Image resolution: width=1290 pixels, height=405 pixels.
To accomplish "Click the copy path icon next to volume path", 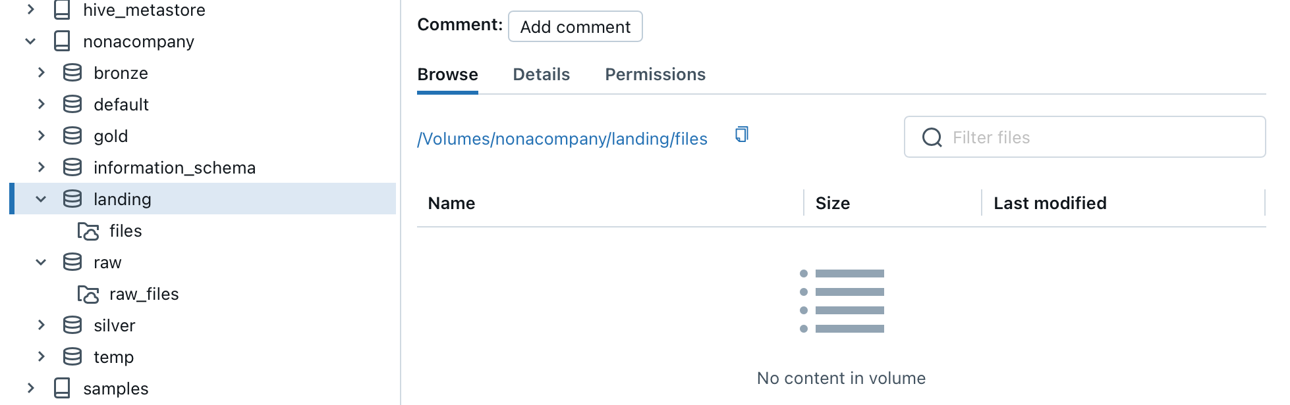I will pos(742,135).
